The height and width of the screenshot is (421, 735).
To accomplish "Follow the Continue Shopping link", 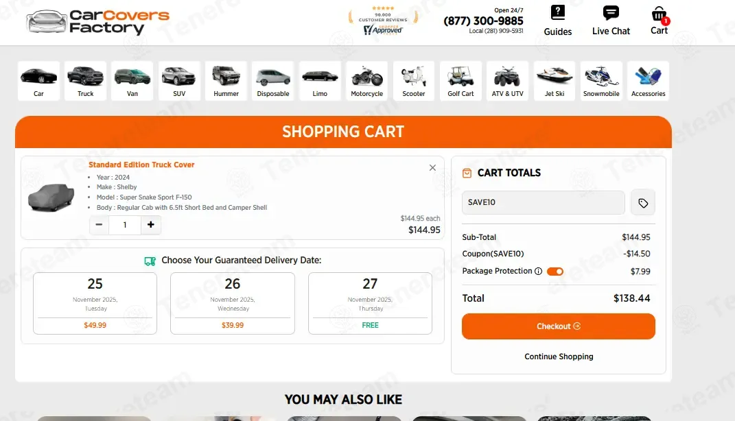I will [x=559, y=357].
